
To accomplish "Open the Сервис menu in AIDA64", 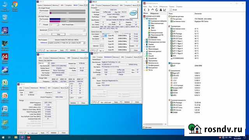I will pyautogui.click(x=172, y=7).
